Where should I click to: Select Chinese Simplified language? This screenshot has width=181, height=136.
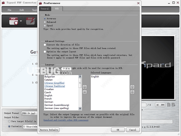(54, 83)
